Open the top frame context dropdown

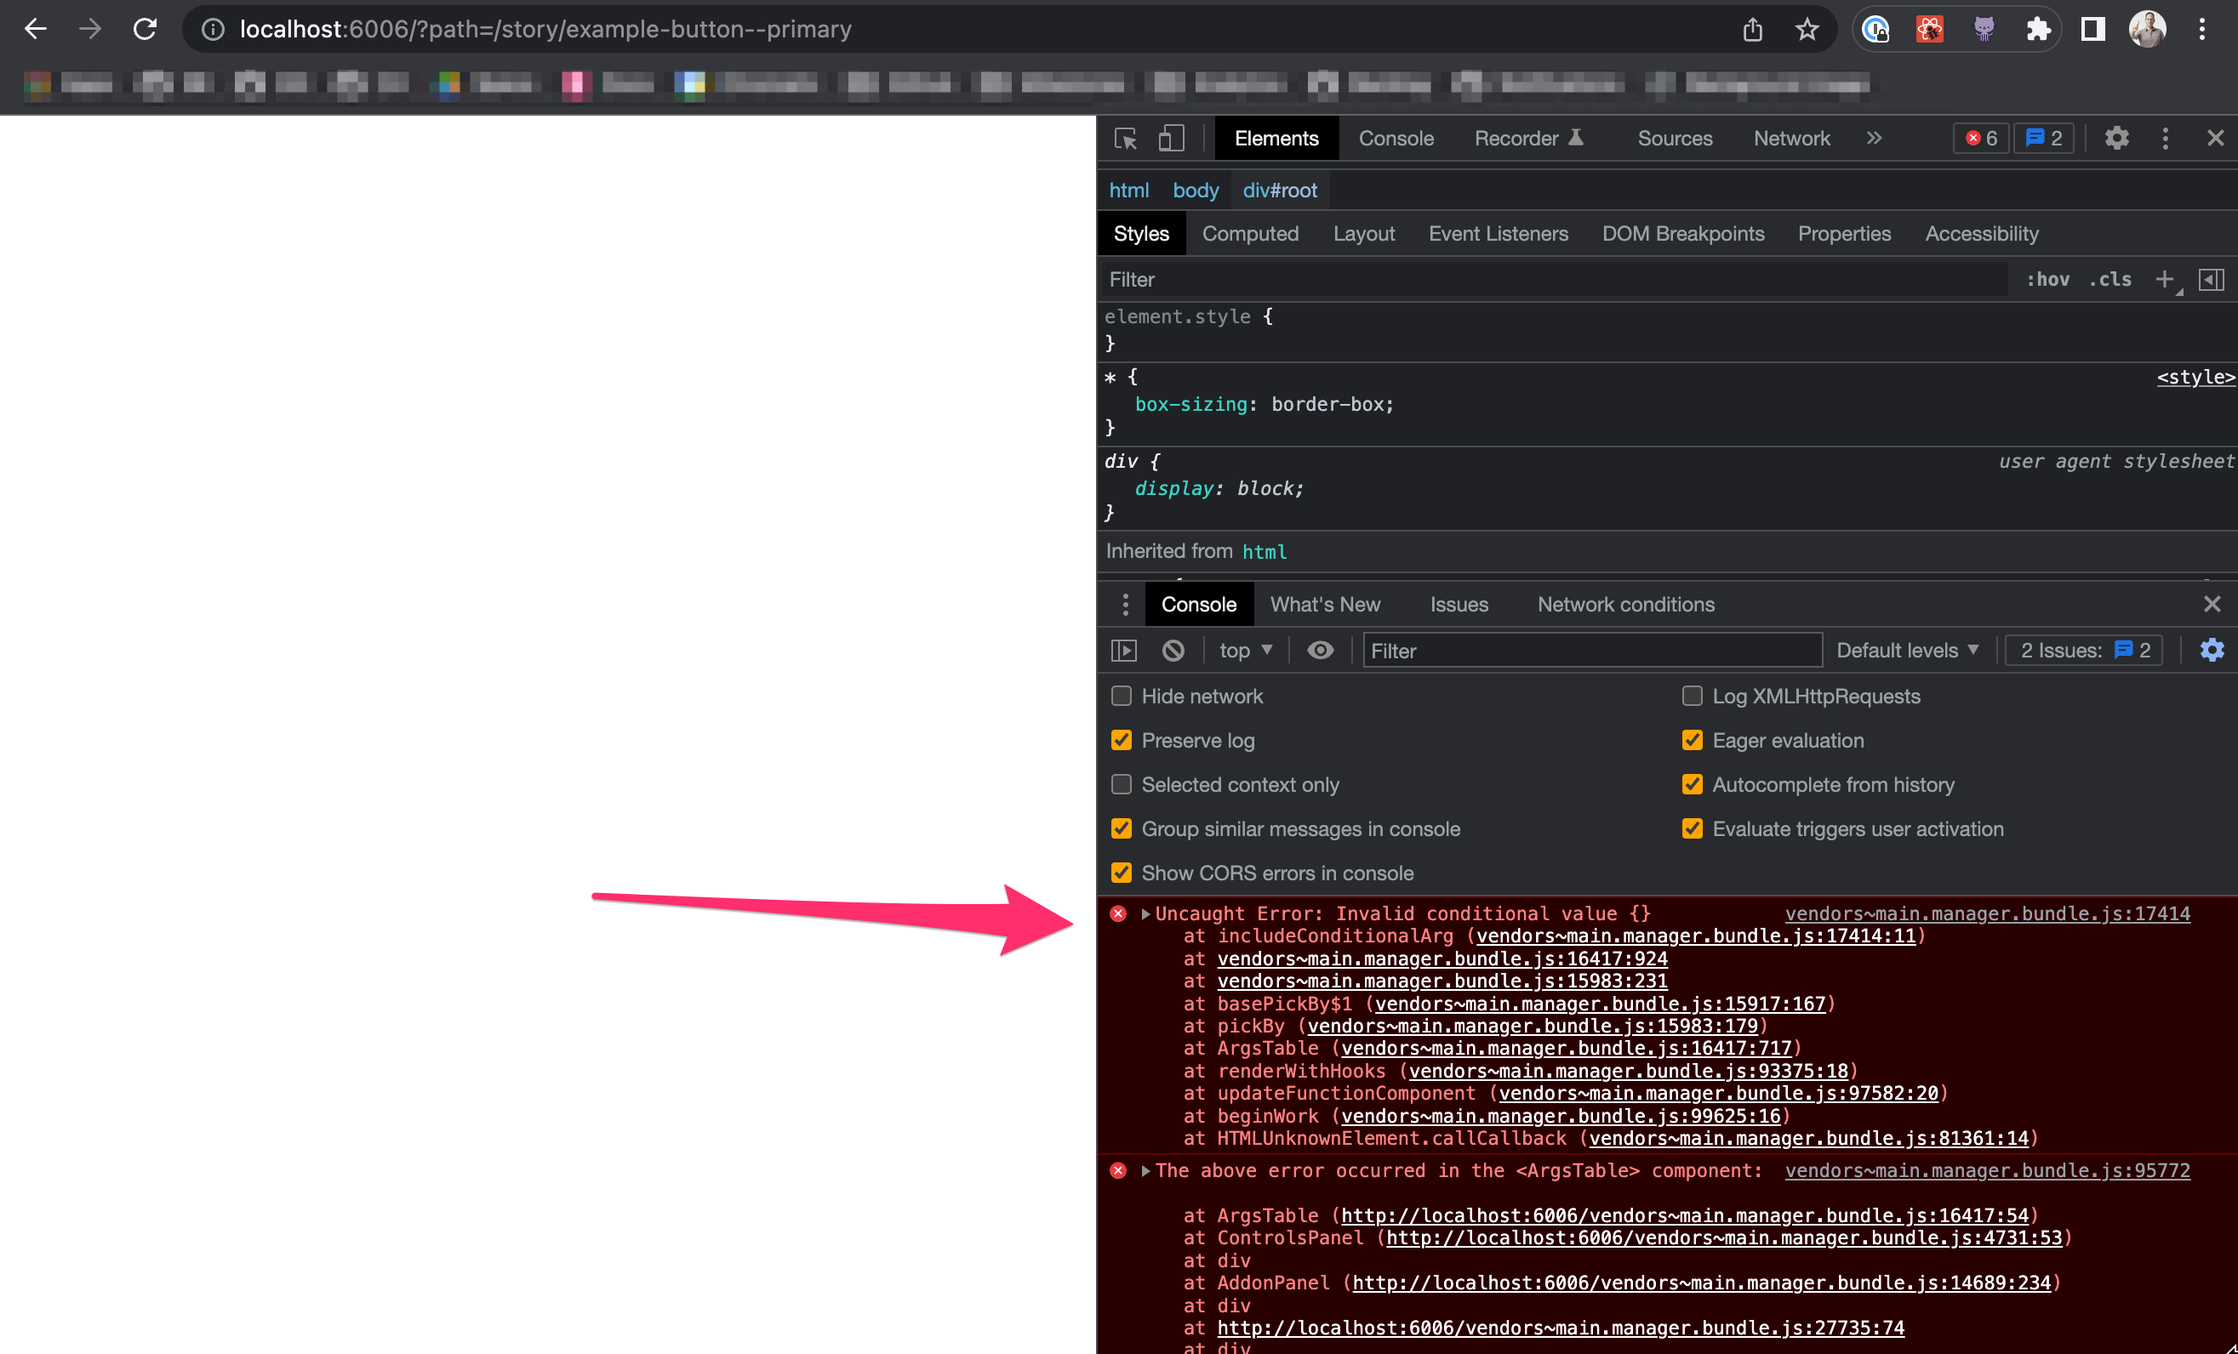coord(1244,650)
